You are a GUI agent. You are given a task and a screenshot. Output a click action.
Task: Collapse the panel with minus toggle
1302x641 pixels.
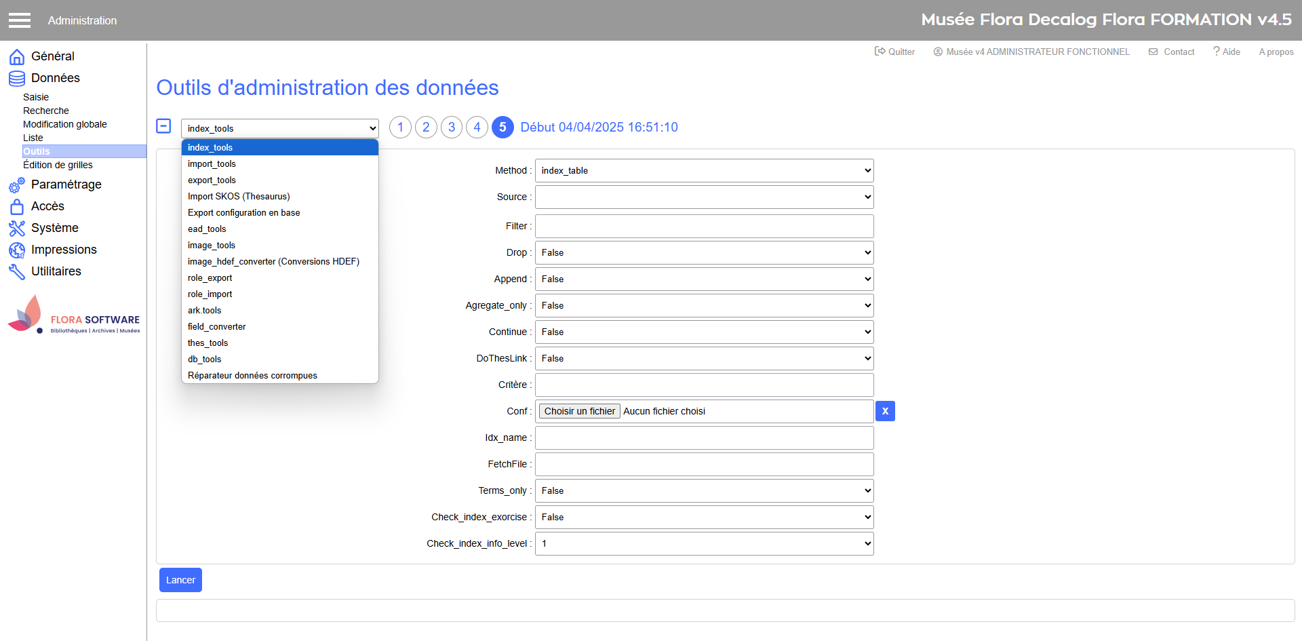(x=163, y=126)
